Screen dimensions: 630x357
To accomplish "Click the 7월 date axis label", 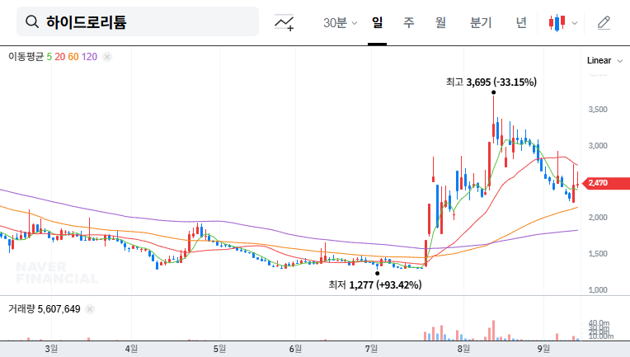I will coord(371,349).
